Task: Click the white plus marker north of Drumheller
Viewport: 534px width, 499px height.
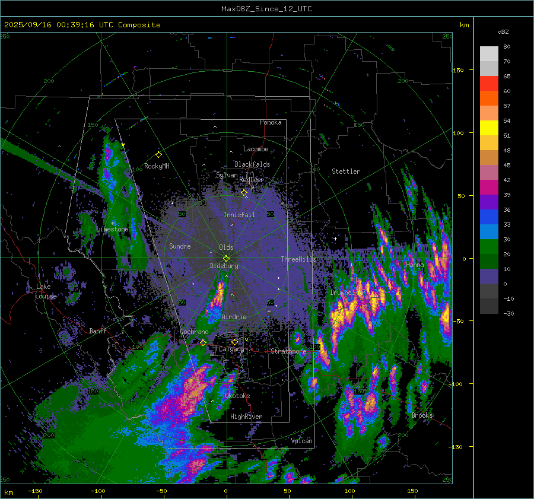Action: (x=335, y=239)
